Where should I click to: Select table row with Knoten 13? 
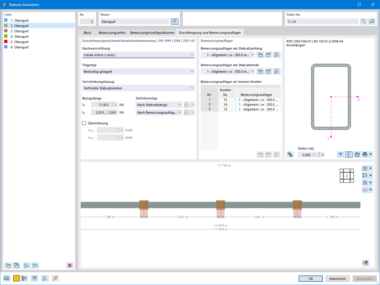click(240, 100)
